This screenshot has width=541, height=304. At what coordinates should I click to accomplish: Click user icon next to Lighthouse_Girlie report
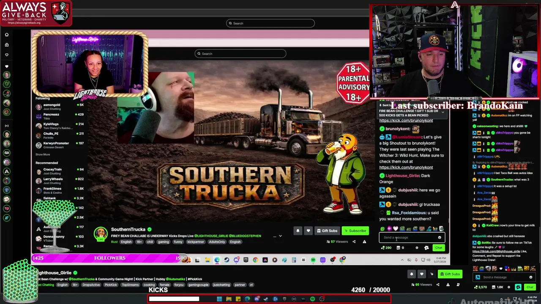tap(458, 285)
